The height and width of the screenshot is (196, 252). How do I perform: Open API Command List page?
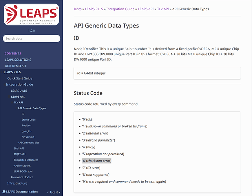pyautogui.click(x=29, y=143)
